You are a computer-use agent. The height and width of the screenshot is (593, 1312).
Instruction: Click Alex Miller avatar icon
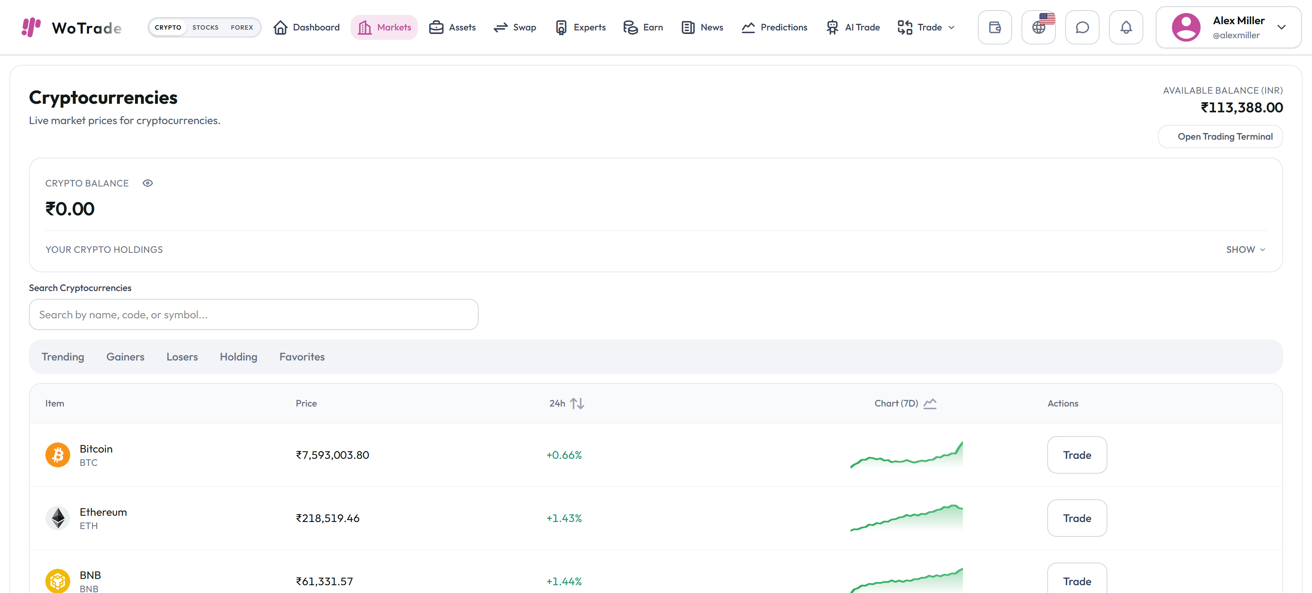pos(1186,27)
